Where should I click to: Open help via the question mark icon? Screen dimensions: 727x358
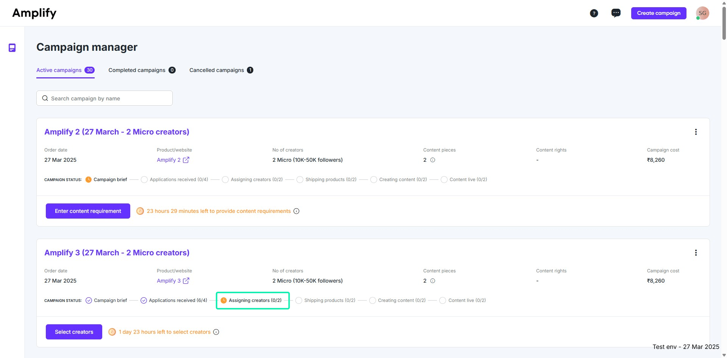coord(594,13)
